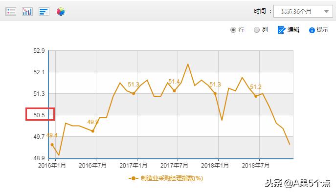Click the 时间 label text
Viewport: 336px width, 193px height.
click(260, 11)
